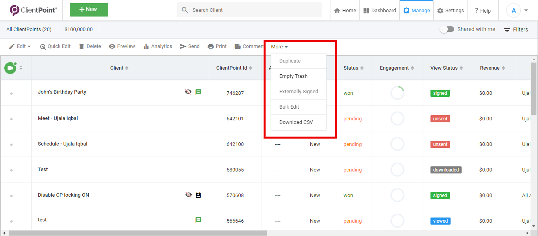This screenshot has height=236, width=538.
Task: Choose Download CSV from the menu
Action: click(x=299, y=122)
